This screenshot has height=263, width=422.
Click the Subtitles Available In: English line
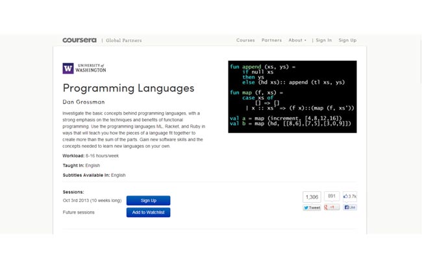tap(94, 175)
